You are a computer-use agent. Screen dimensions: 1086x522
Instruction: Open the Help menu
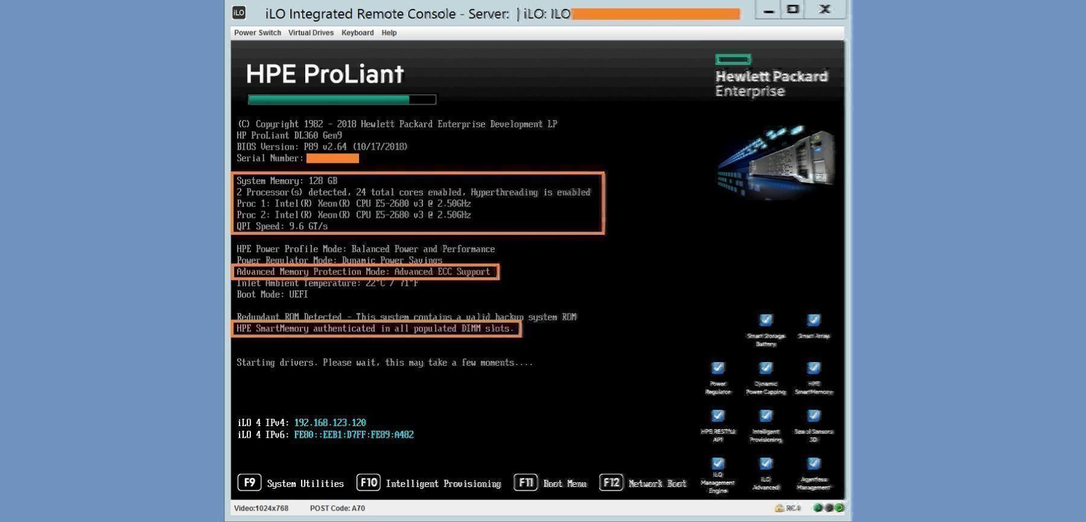[x=389, y=33]
